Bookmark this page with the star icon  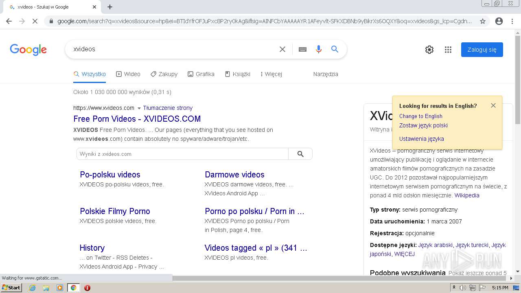pos(483,21)
